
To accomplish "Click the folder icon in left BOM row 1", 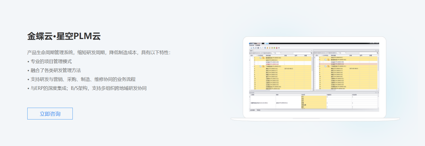I will point(263,58).
